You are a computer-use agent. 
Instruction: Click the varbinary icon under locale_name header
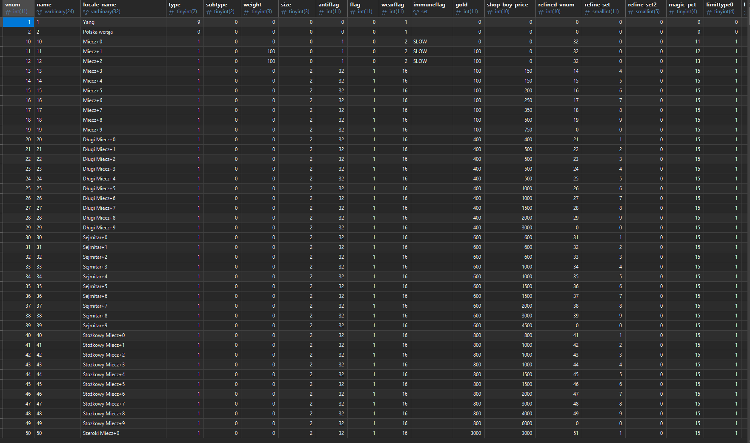coord(86,12)
